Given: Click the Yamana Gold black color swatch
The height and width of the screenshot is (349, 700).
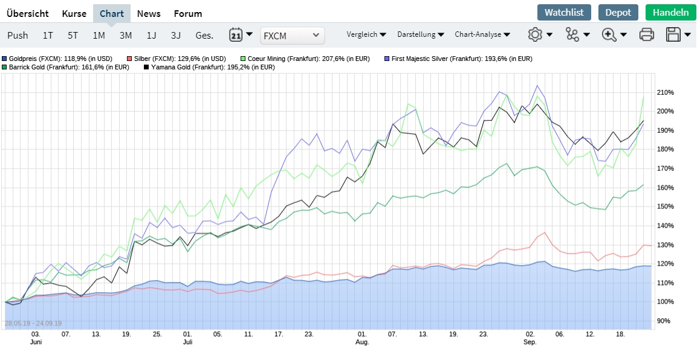Looking at the screenshot, I should 146,68.
